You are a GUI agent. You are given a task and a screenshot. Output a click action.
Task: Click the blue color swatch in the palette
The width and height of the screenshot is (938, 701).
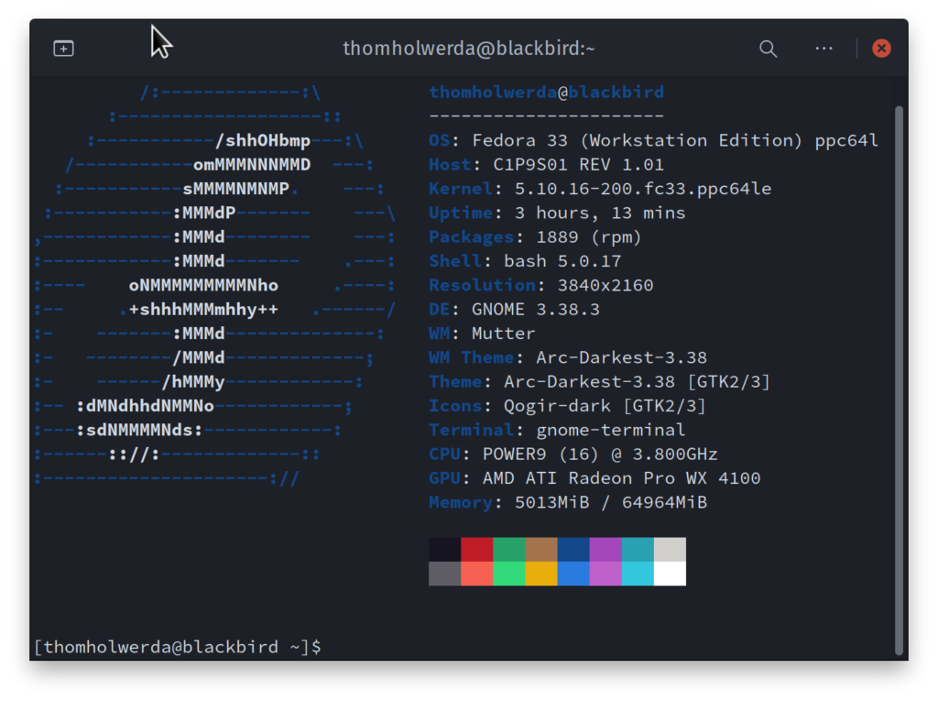click(x=573, y=548)
